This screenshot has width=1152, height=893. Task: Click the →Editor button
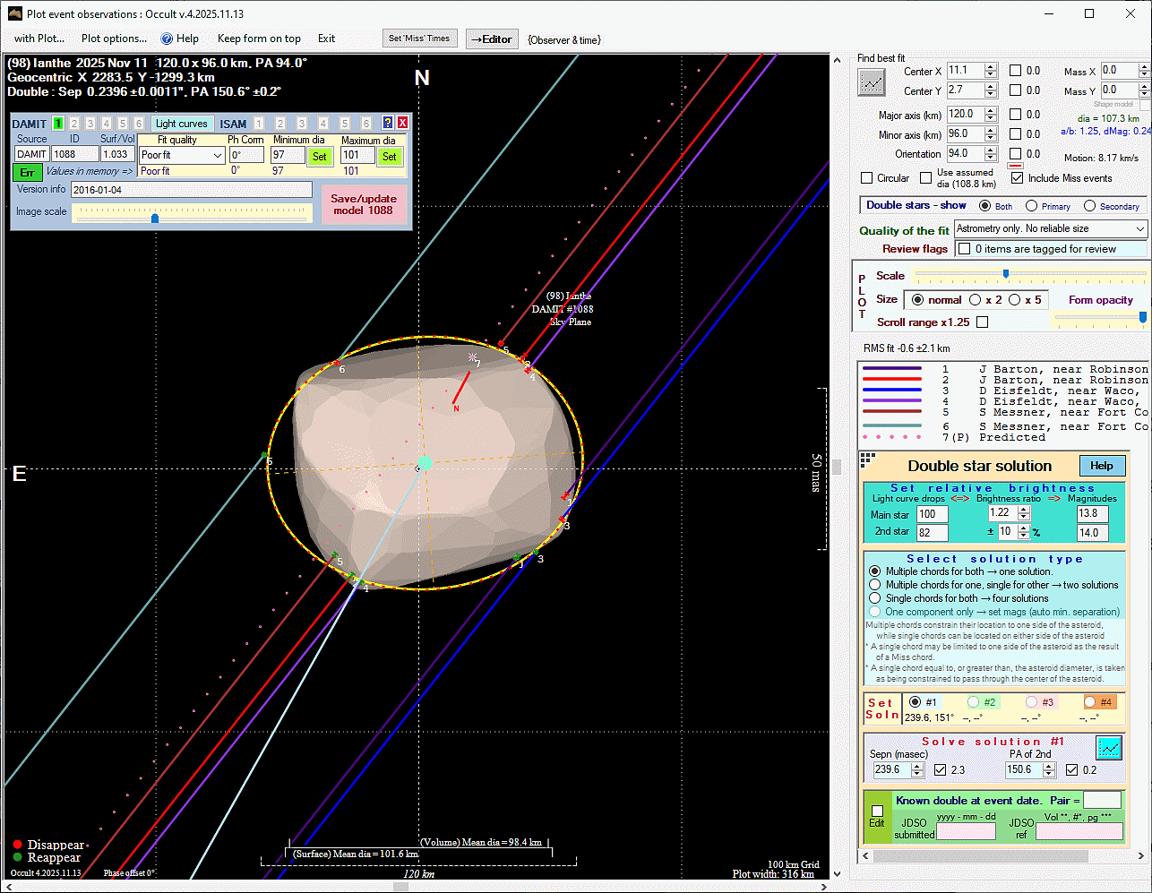click(x=492, y=39)
